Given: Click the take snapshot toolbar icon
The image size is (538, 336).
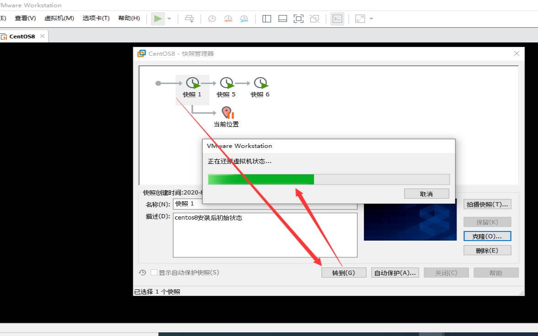Looking at the screenshot, I should point(212,19).
